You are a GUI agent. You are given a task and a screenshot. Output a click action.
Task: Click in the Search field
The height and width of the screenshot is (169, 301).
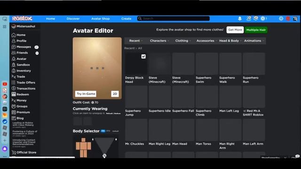tap(174, 18)
